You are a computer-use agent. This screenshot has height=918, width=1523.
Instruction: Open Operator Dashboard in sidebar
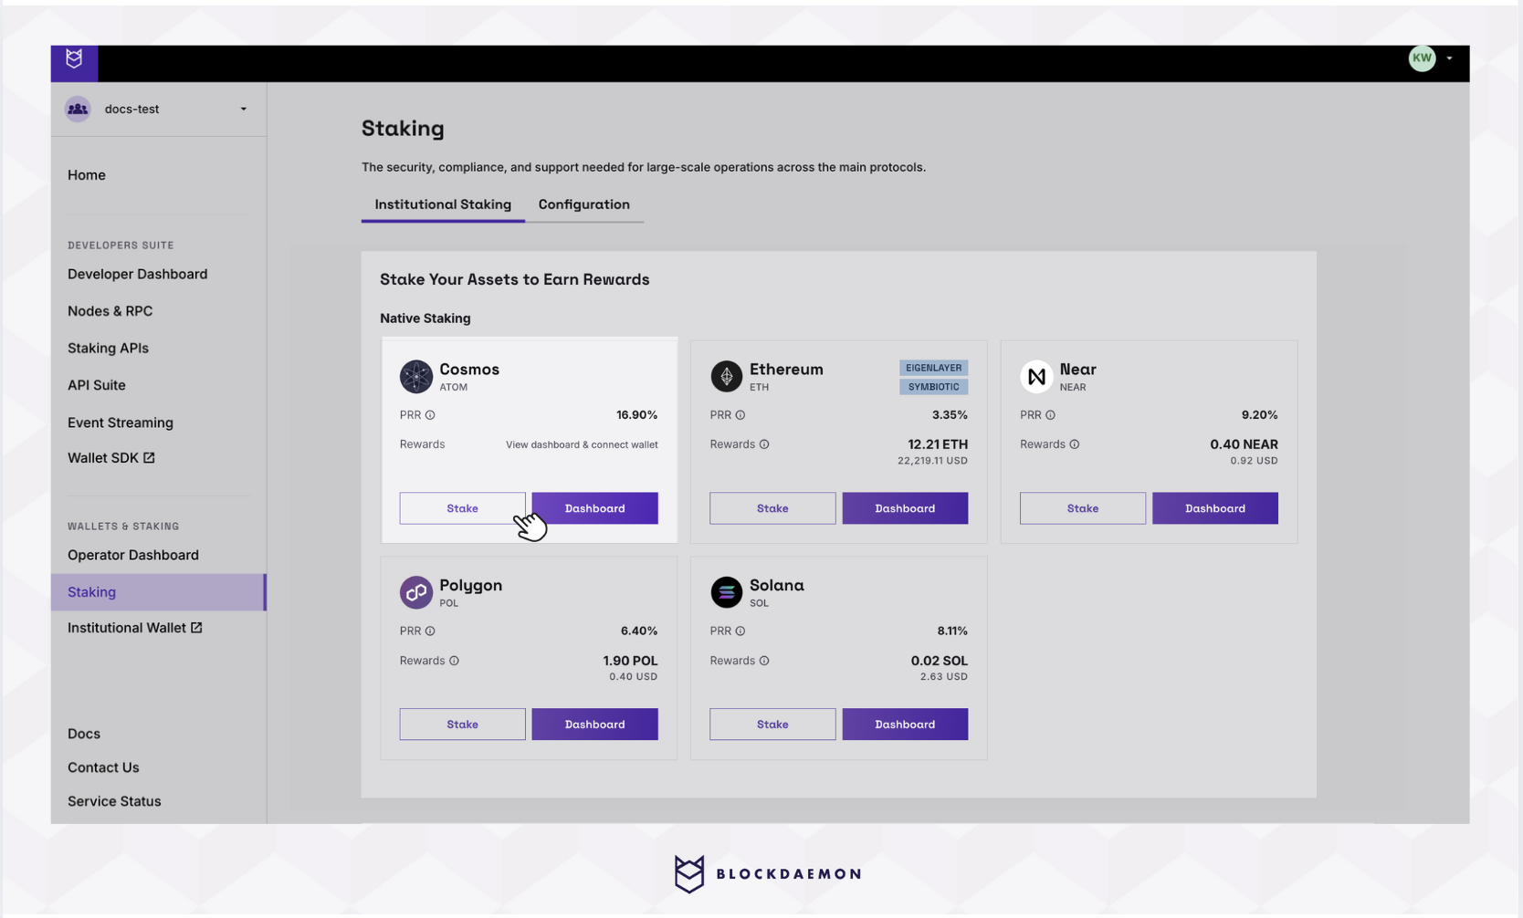tap(133, 555)
